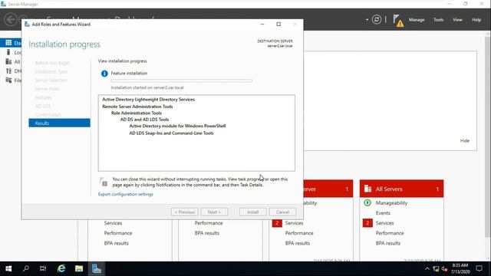
Task: Open the View menu
Action: pyautogui.click(x=457, y=20)
